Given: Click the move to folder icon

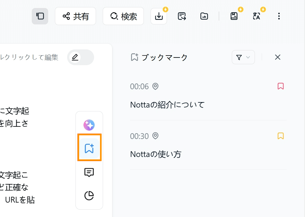Looking at the screenshot, I should (x=204, y=16).
